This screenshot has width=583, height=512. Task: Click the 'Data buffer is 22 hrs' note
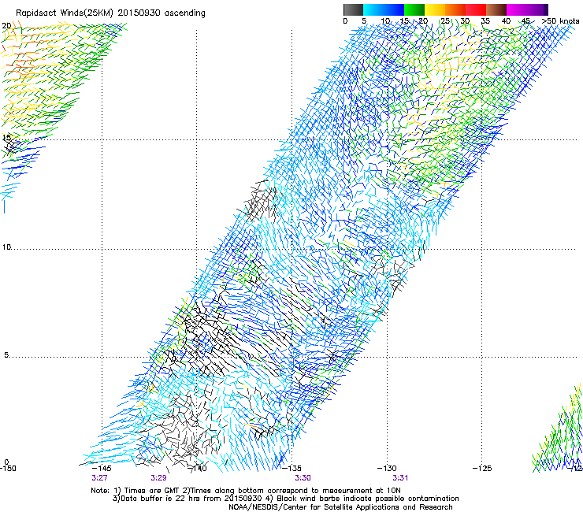coord(285,499)
